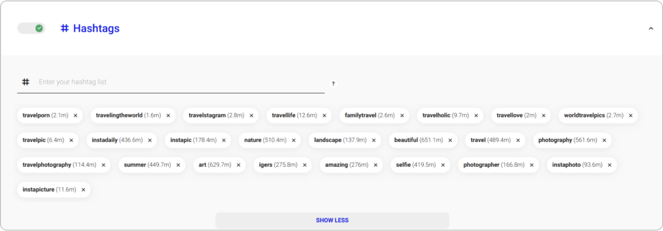
Task: Select the familytravel tag label
Action: (x=360, y=115)
